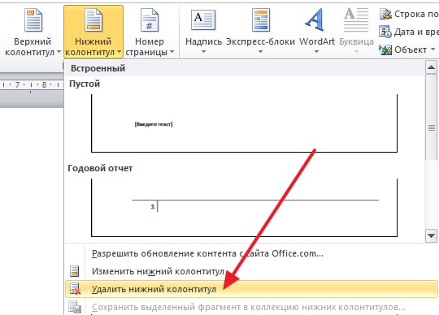The width and height of the screenshot is (439, 315).
Task: Click the Номер страницы page number icon
Action: (150, 19)
